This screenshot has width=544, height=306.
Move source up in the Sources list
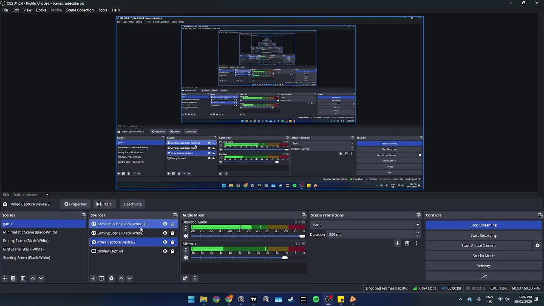[121, 278]
